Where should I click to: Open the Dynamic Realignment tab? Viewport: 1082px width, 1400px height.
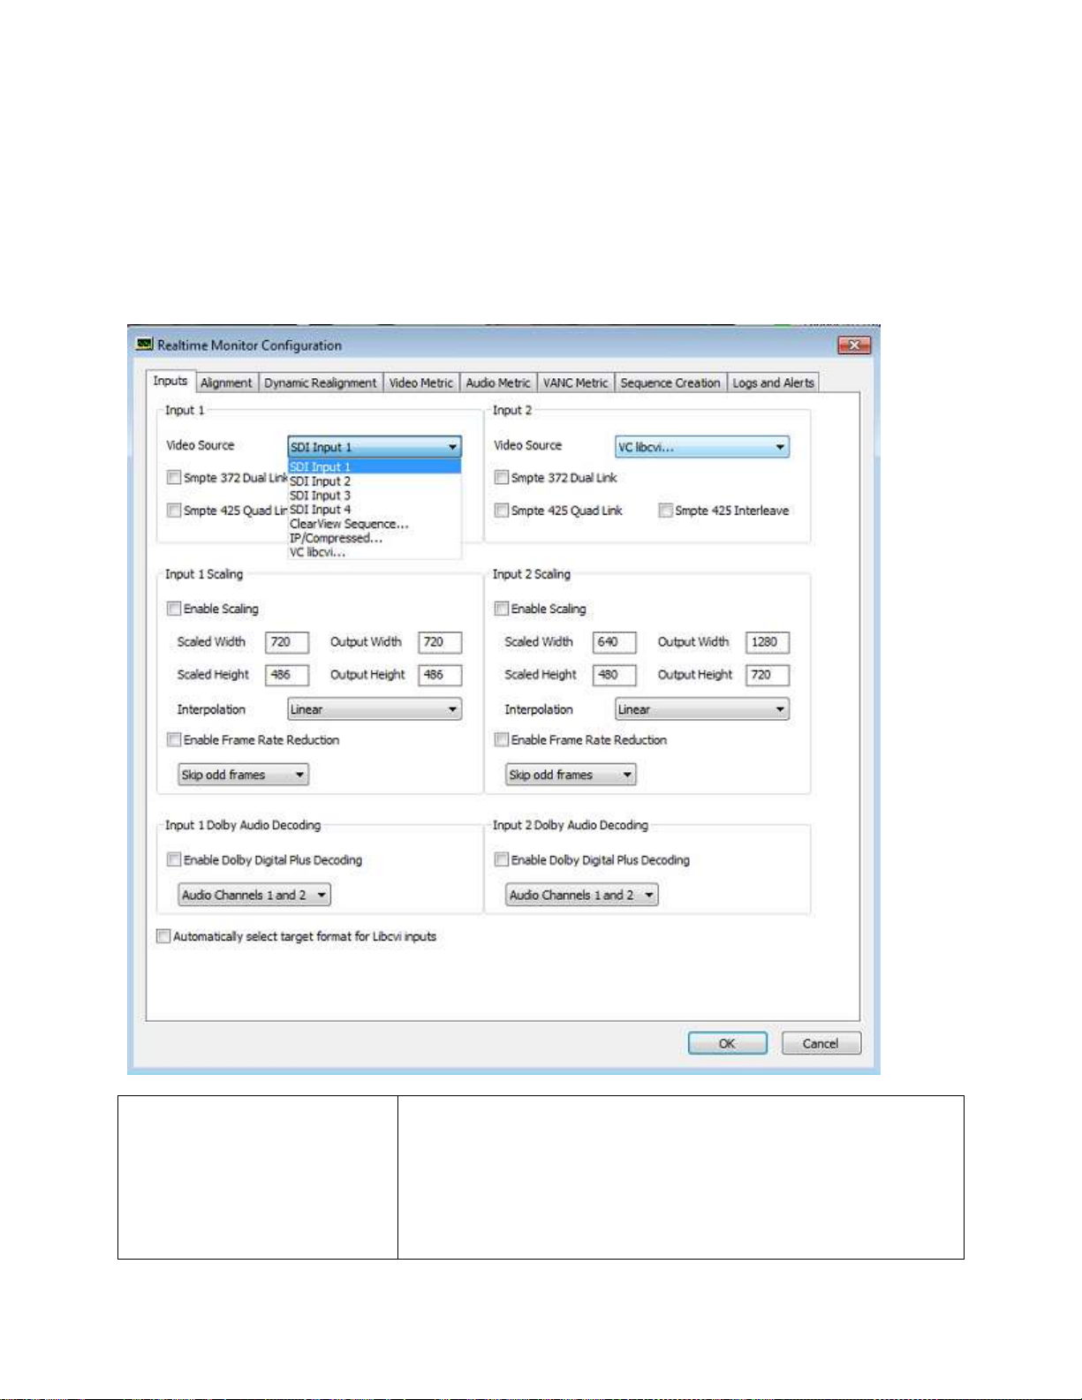[321, 382]
